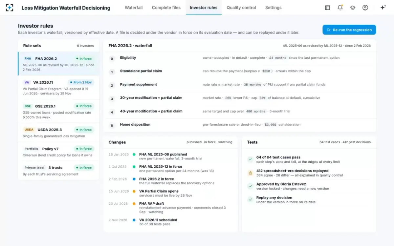The height and width of the screenshot is (246, 394).
Task: Click the 25% lower P&I chip
Action: (x=228, y=98)
